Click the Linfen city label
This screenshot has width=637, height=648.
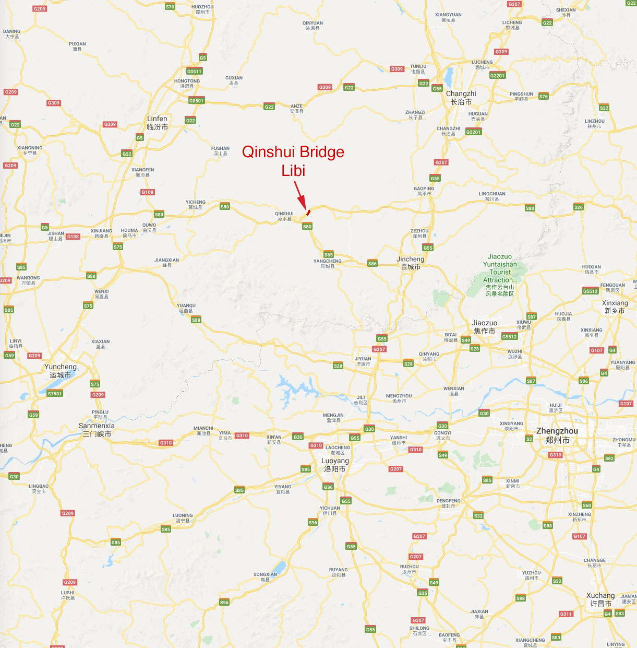click(x=157, y=123)
